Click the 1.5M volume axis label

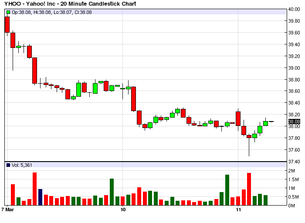coord(293,179)
